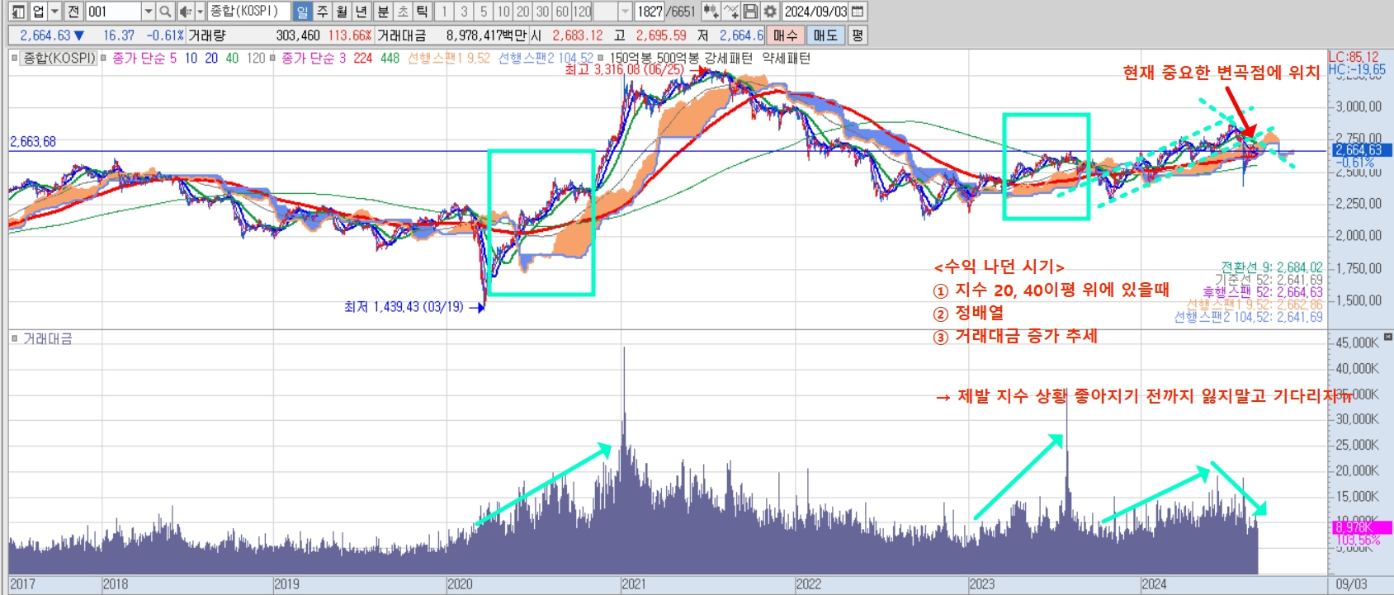Click moving average 20 legend value
This screenshot has height=595, width=1394.
[x=211, y=58]
